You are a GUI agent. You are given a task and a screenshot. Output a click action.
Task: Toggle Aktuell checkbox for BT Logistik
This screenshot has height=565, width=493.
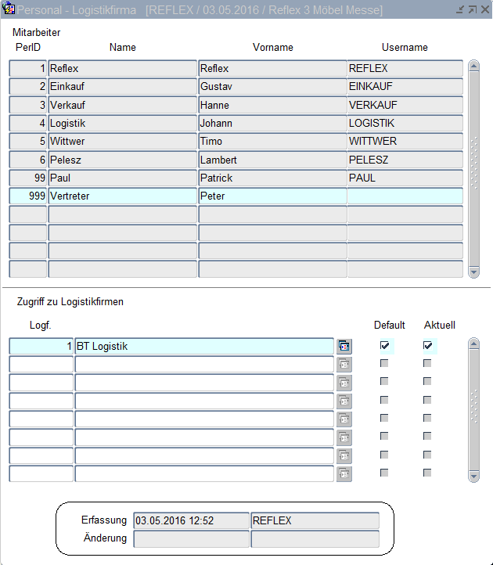[x=428, y=345]
